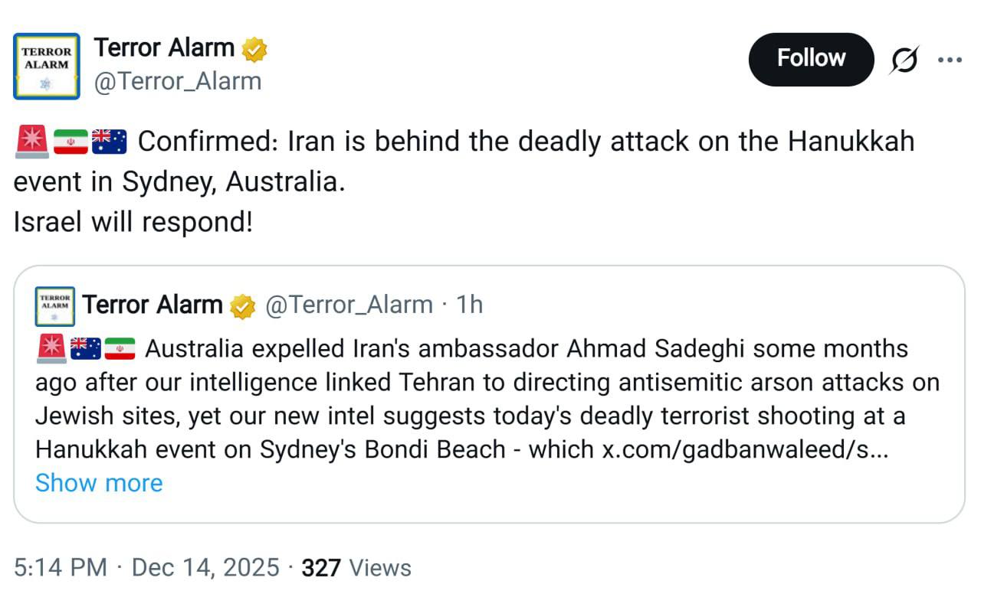
Task: Open Grok analysis via the Grok icon
Action: [905, 58]
